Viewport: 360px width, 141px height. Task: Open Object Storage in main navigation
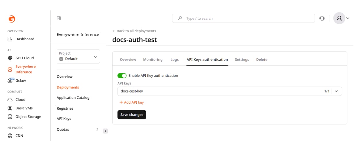[28, 117]
